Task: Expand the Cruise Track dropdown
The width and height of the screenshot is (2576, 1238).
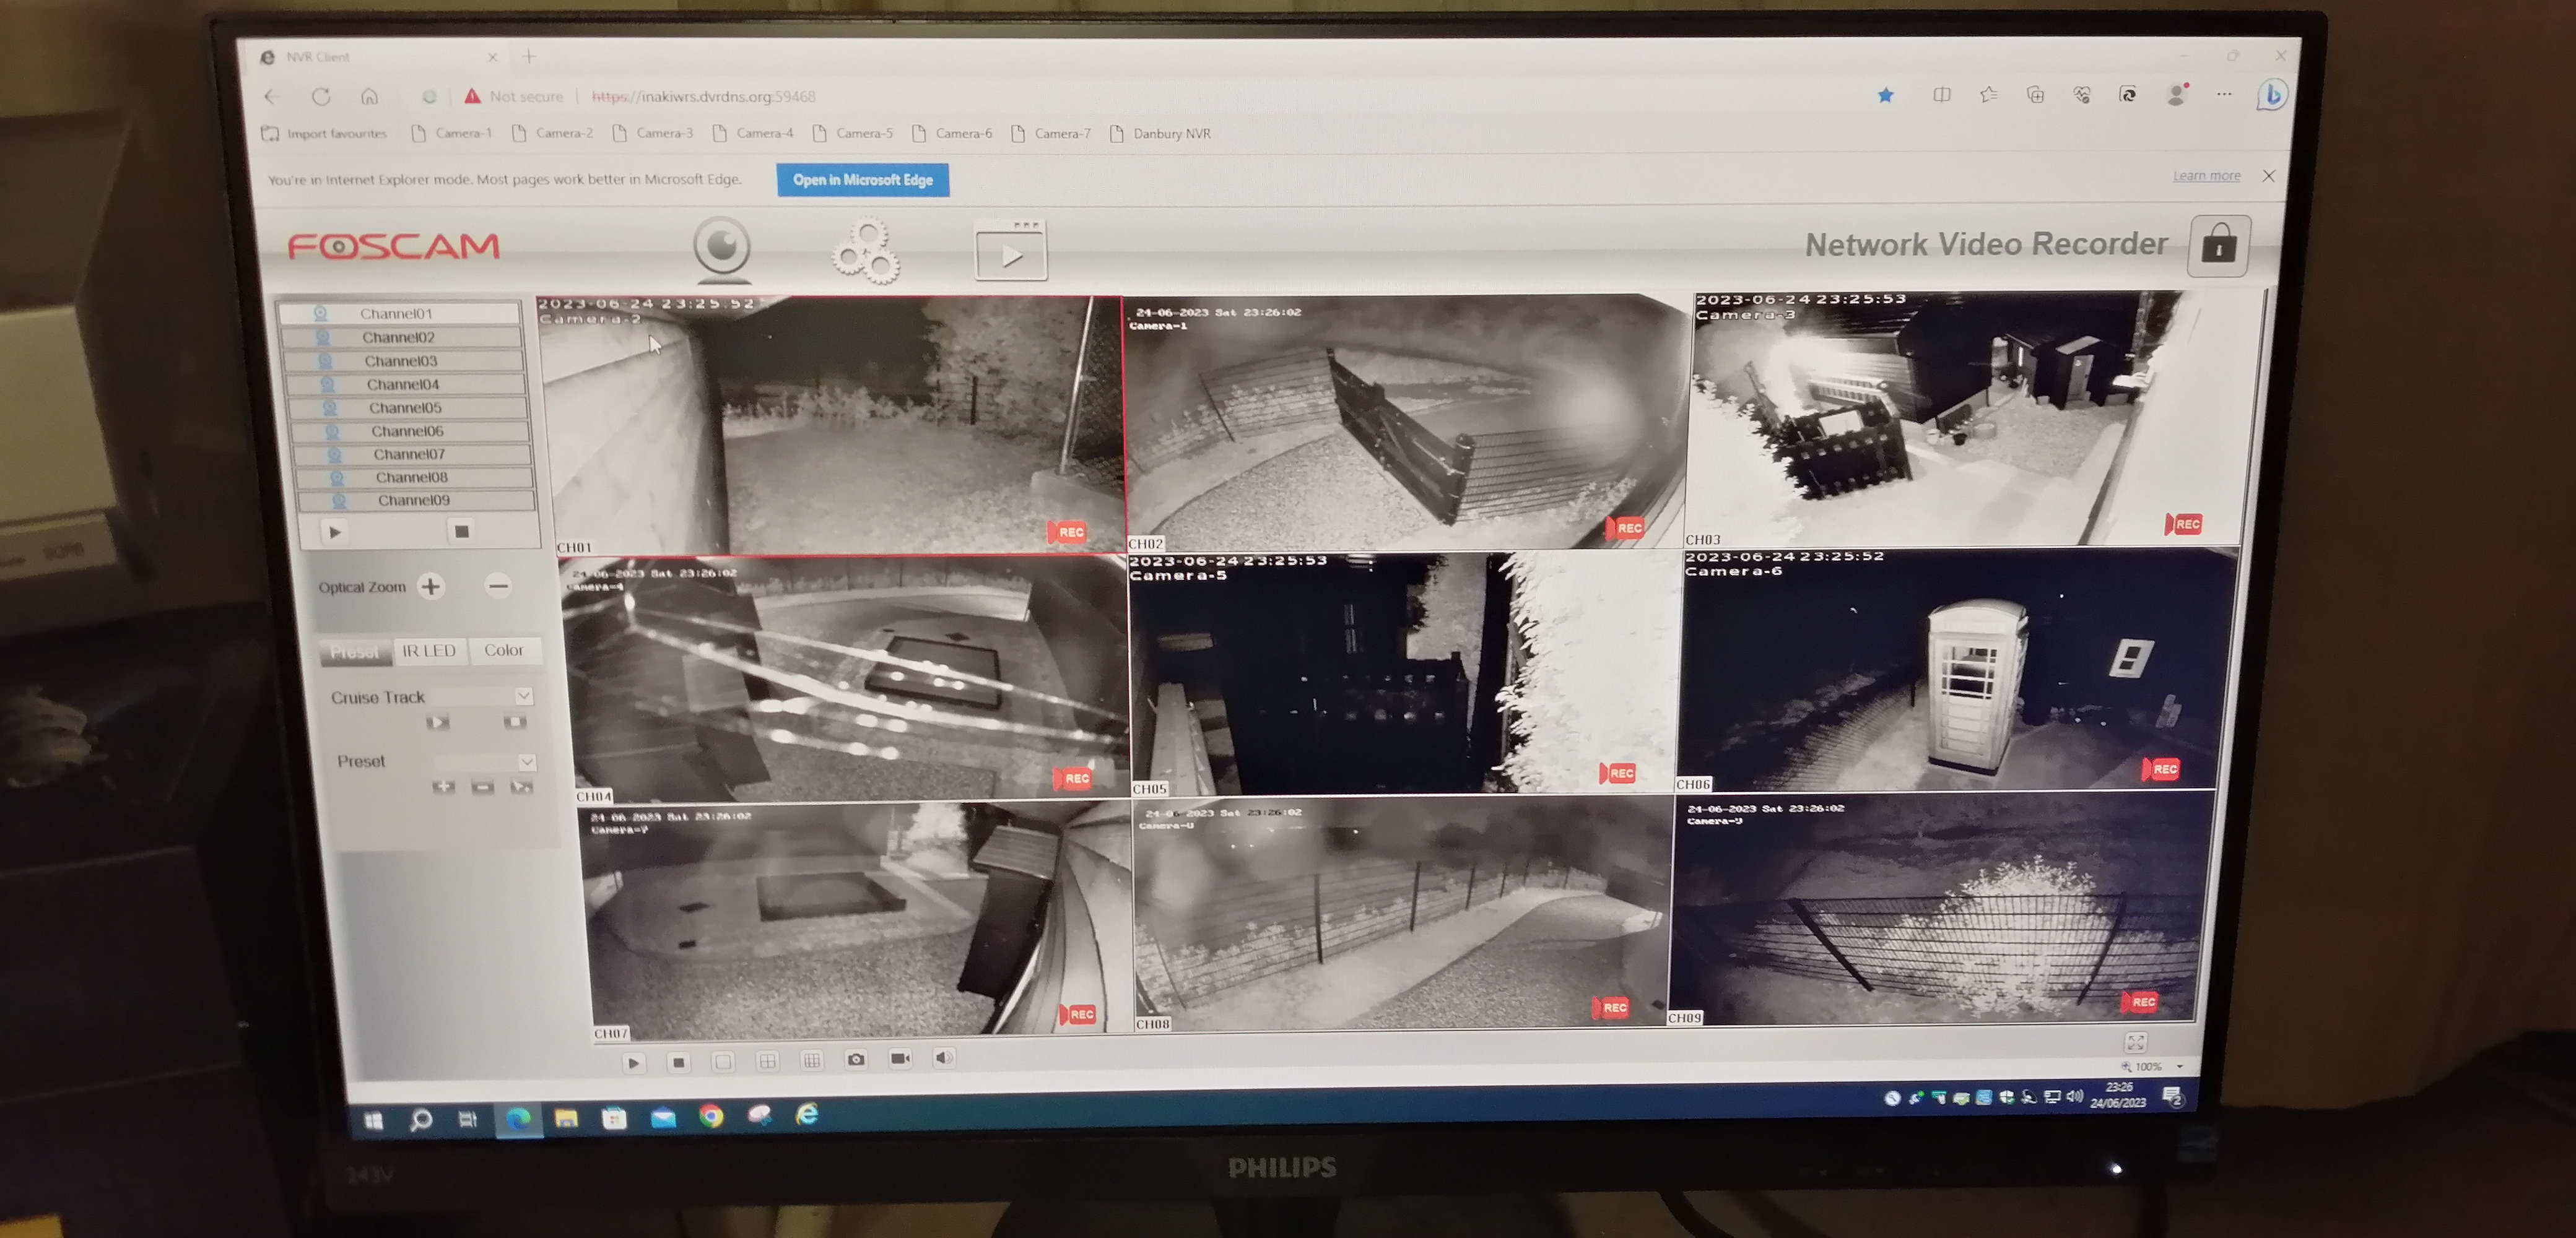Action: pyautogui.click(x=523, y=696)
